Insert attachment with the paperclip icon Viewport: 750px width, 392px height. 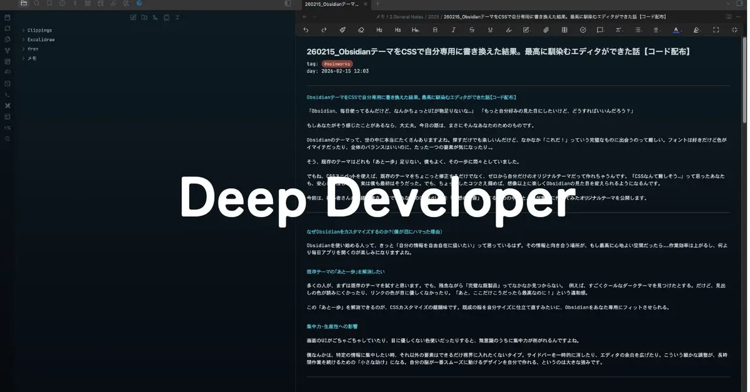point(546,29)
